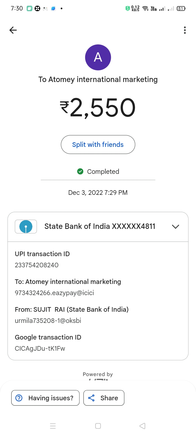Viewport: 196px width, 436px height.
Task: Open the three-dot overflow menu
Action: (x=185, y=30)
